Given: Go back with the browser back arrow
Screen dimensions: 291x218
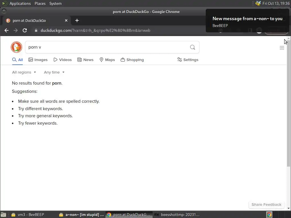Looking at the screenshot, I should [x=7, y=30].
